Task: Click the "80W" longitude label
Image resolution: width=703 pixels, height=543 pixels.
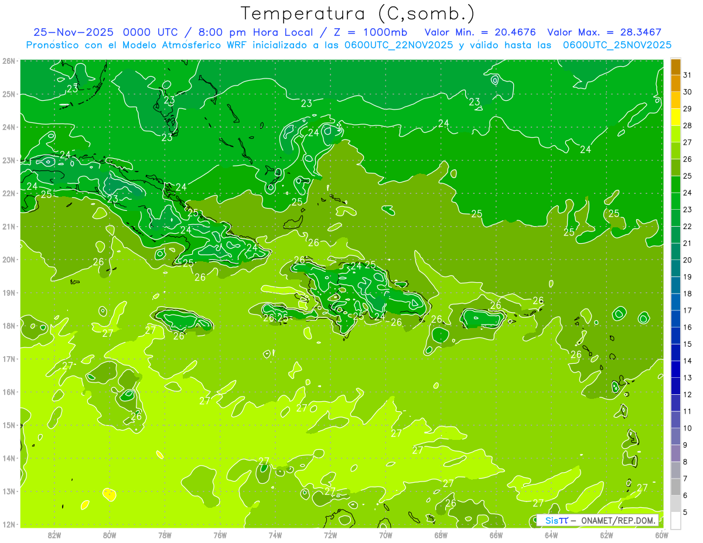Action: click(x=110, y=535)
